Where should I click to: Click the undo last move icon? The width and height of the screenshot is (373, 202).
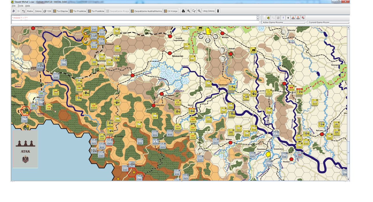pyautogui.click(x=14, y=11)
